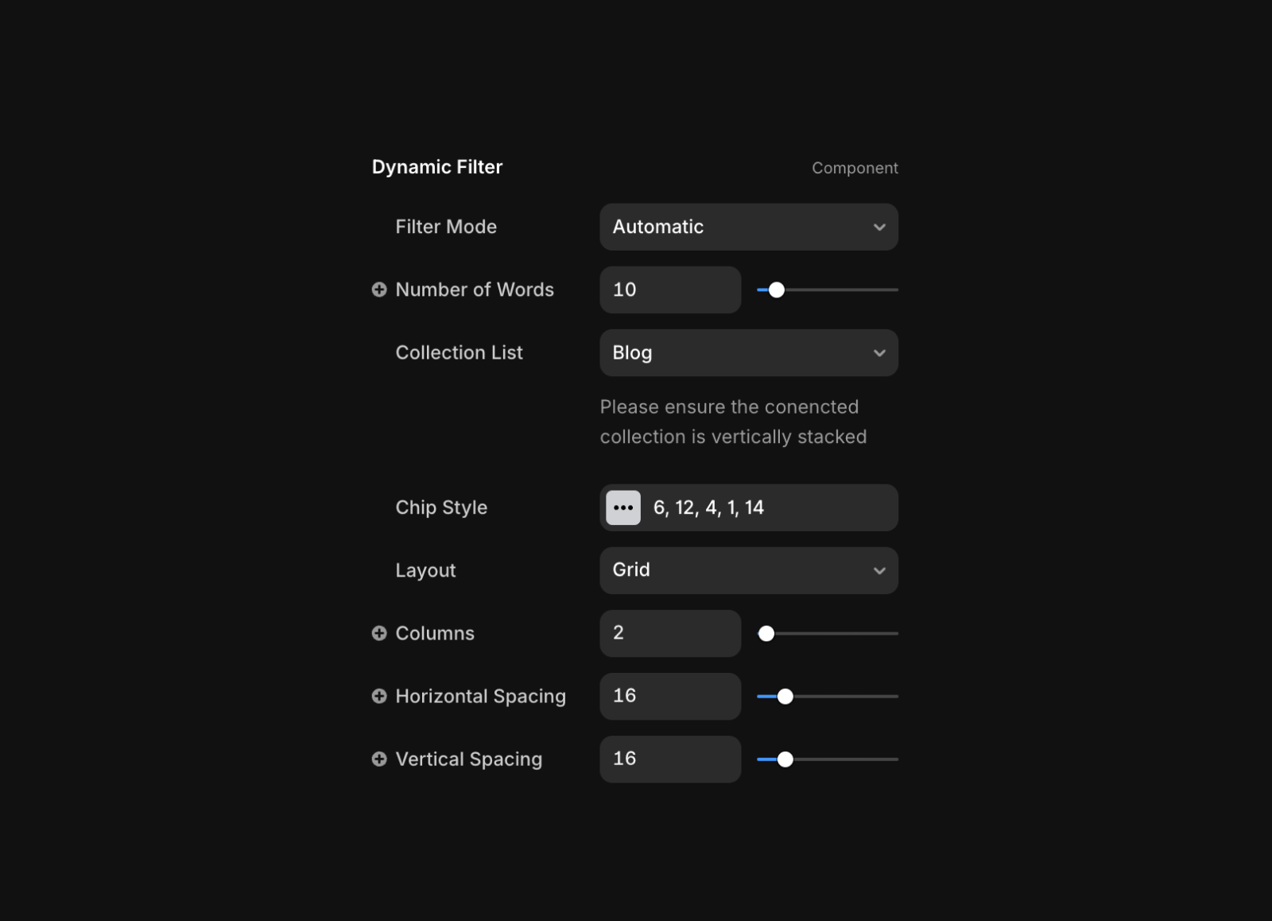Click the Dynamic Filter panel title

pyautogui.click(x=437, y=167)
